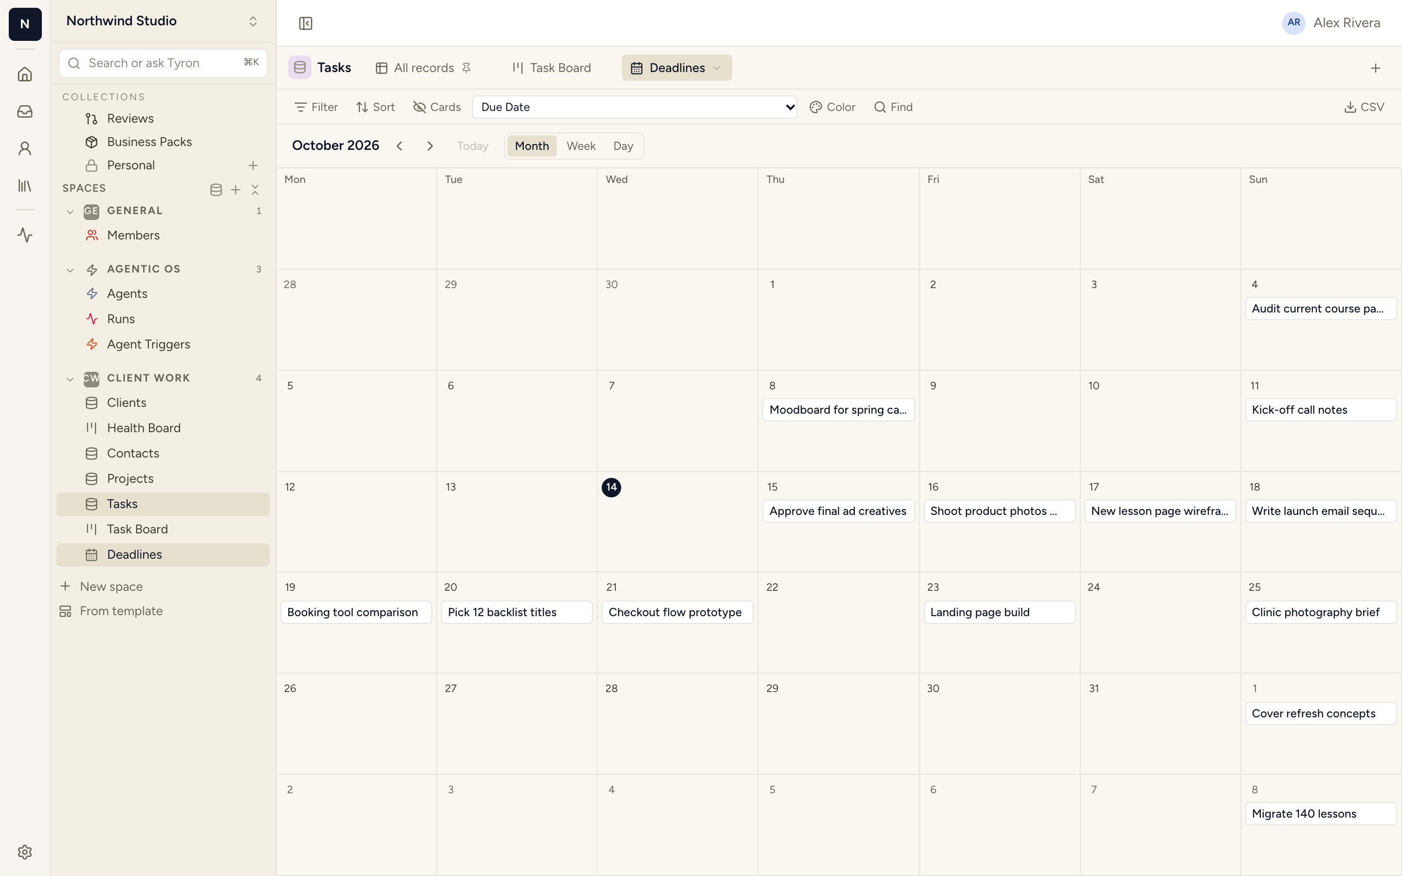This screenshot has height=876, width=1402.
Task: Open the activity pulse icon in rail
Action: point(25,235)
